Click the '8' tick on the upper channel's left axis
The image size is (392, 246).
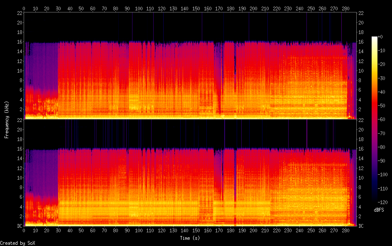coord(21,80)
